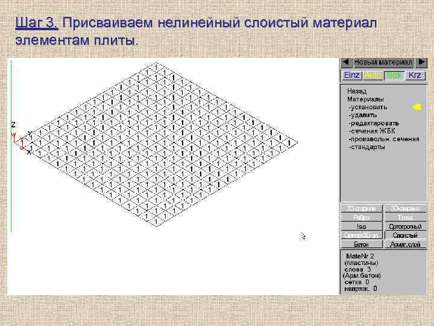The height and width of the screenshot is (326, 434).
Task: Click the Новый материал header
Action: click(x=383, y=62)
